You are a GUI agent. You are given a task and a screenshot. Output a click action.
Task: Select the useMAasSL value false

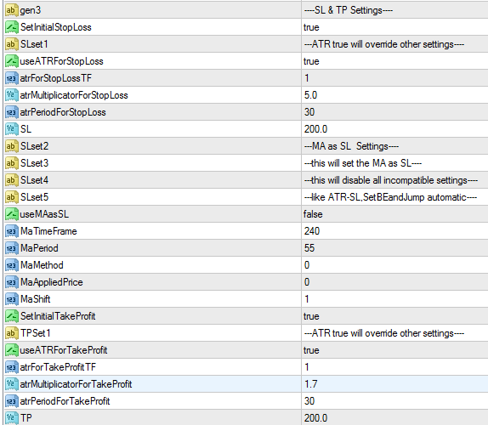click(313, 214)
